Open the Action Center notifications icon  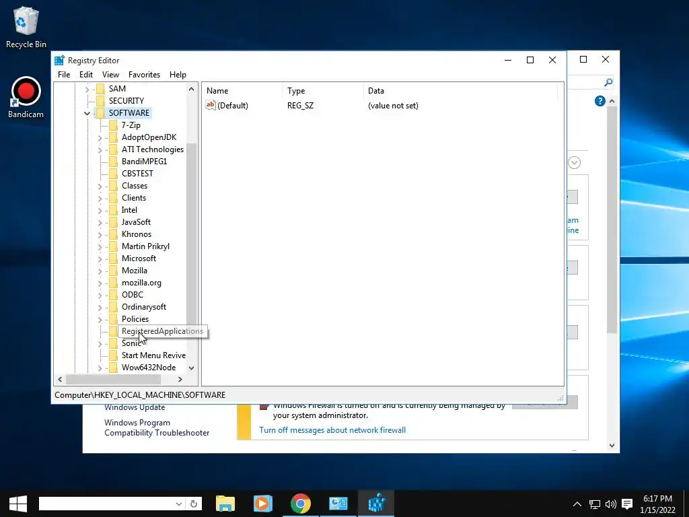pyautogui.click(x=628, y=504)
